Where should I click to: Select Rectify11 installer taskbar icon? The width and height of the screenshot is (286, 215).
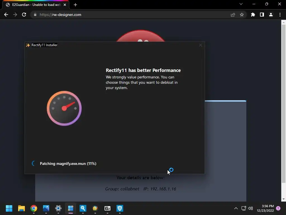(71, 208)
